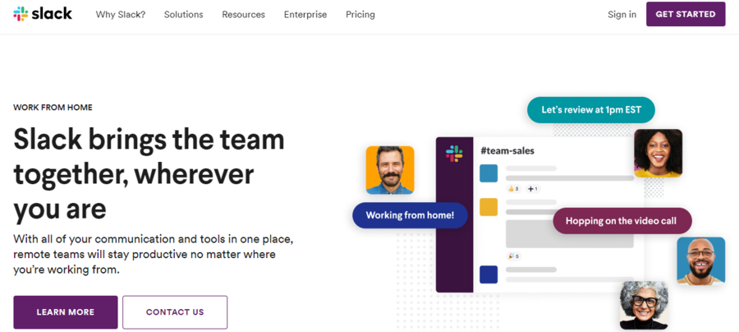Click the CONTACT US button
739x332 pixels.
(x=175, y=312)
